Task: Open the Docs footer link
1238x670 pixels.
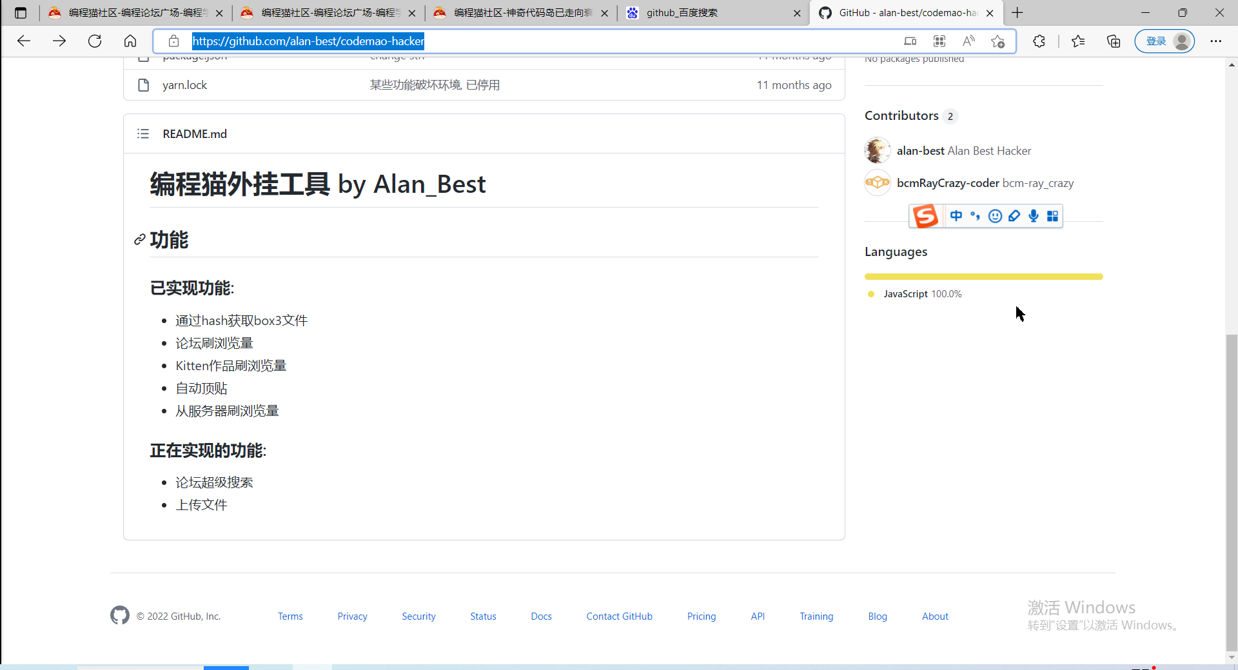Action: 542,616
